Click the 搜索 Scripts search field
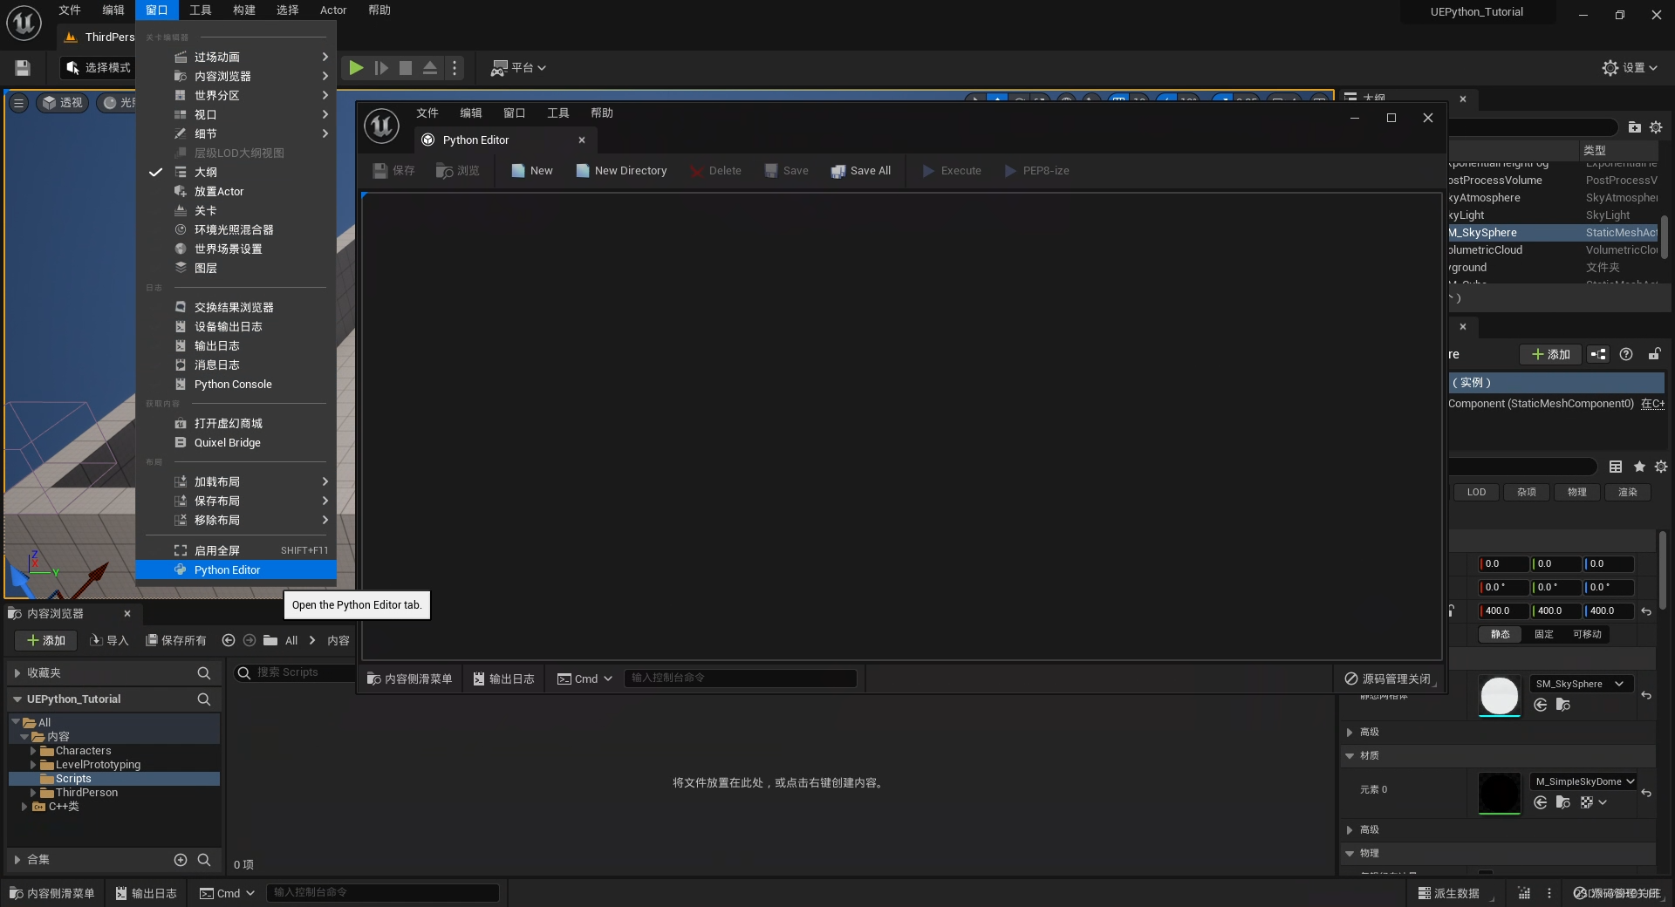1675x907 pixels. (294, 672)
